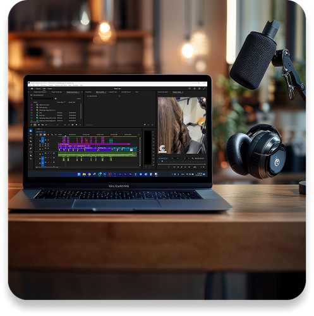Select the Track Select Forward tool
Screen dimensions: 314x316
31,135
